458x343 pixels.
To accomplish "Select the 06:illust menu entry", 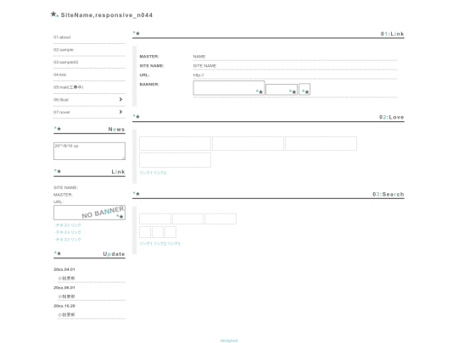I will tap(61, 100).
